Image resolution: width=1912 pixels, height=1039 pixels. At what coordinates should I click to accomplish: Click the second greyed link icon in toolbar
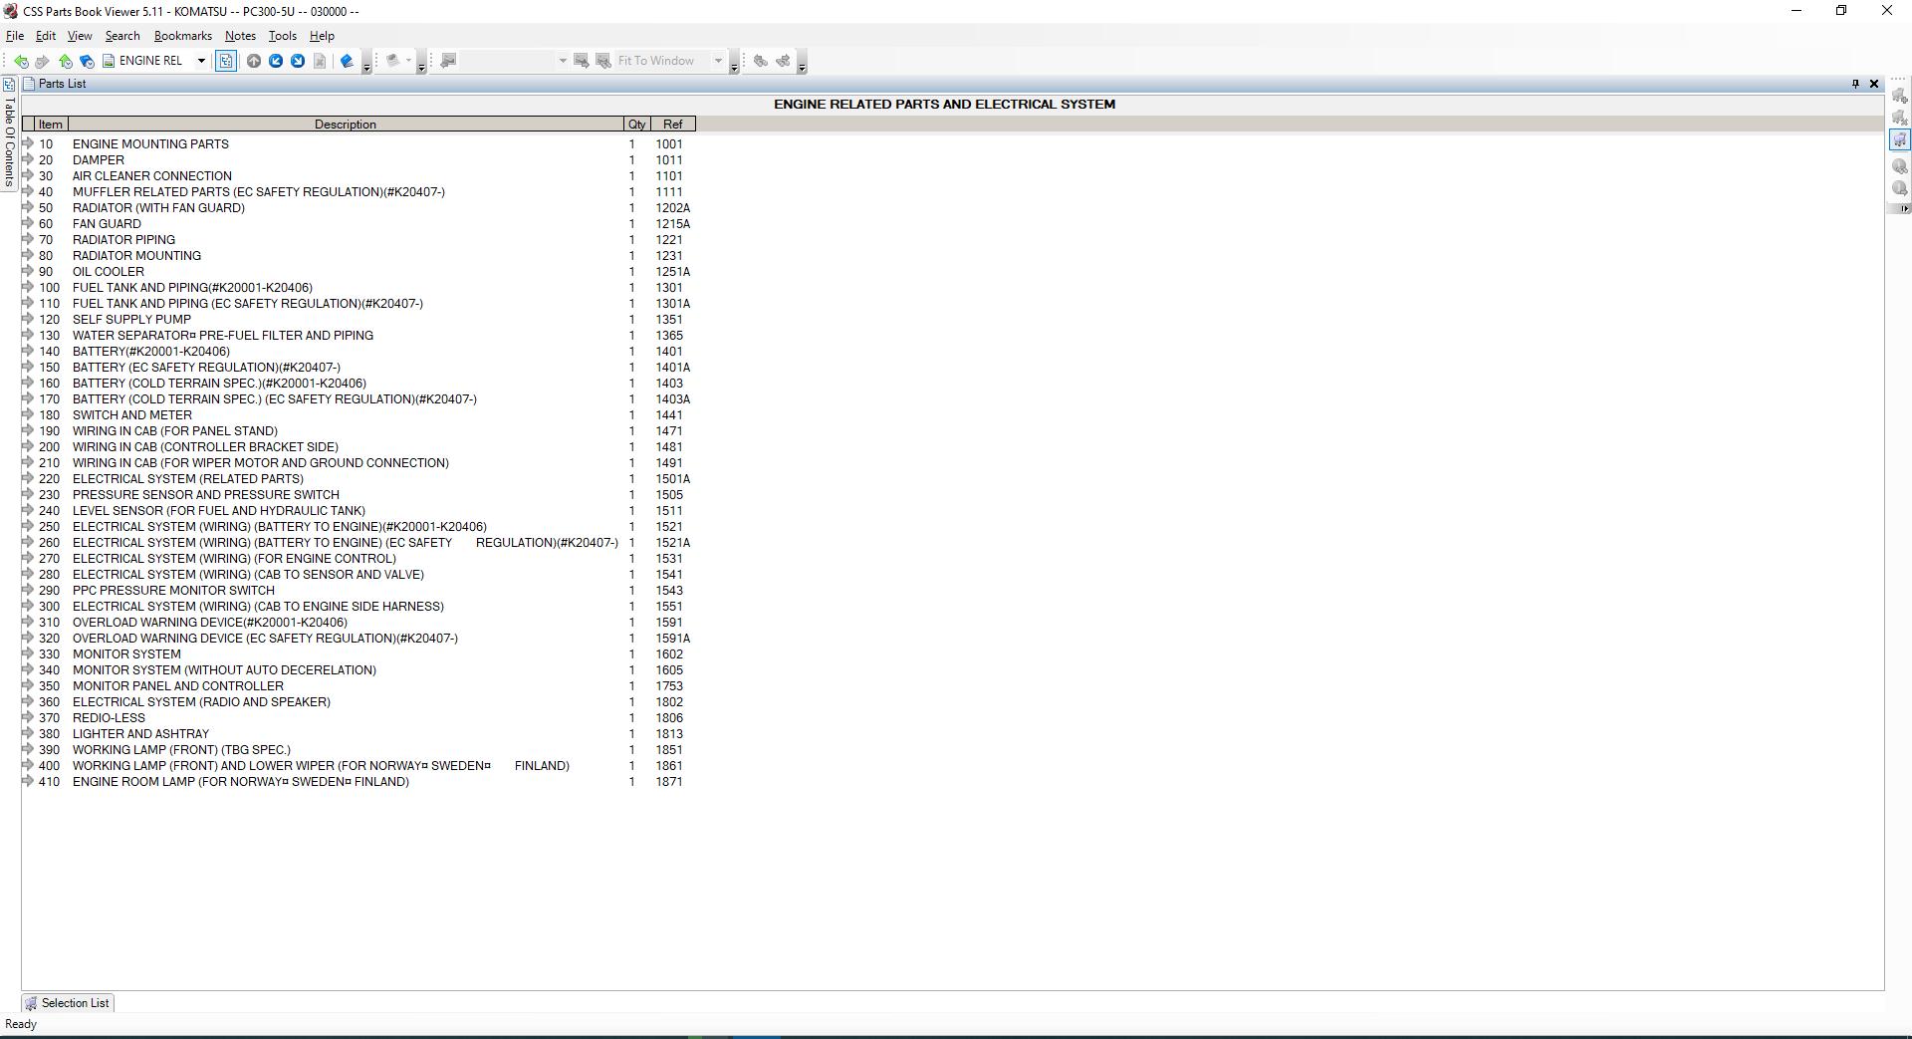tap(783, 61)
